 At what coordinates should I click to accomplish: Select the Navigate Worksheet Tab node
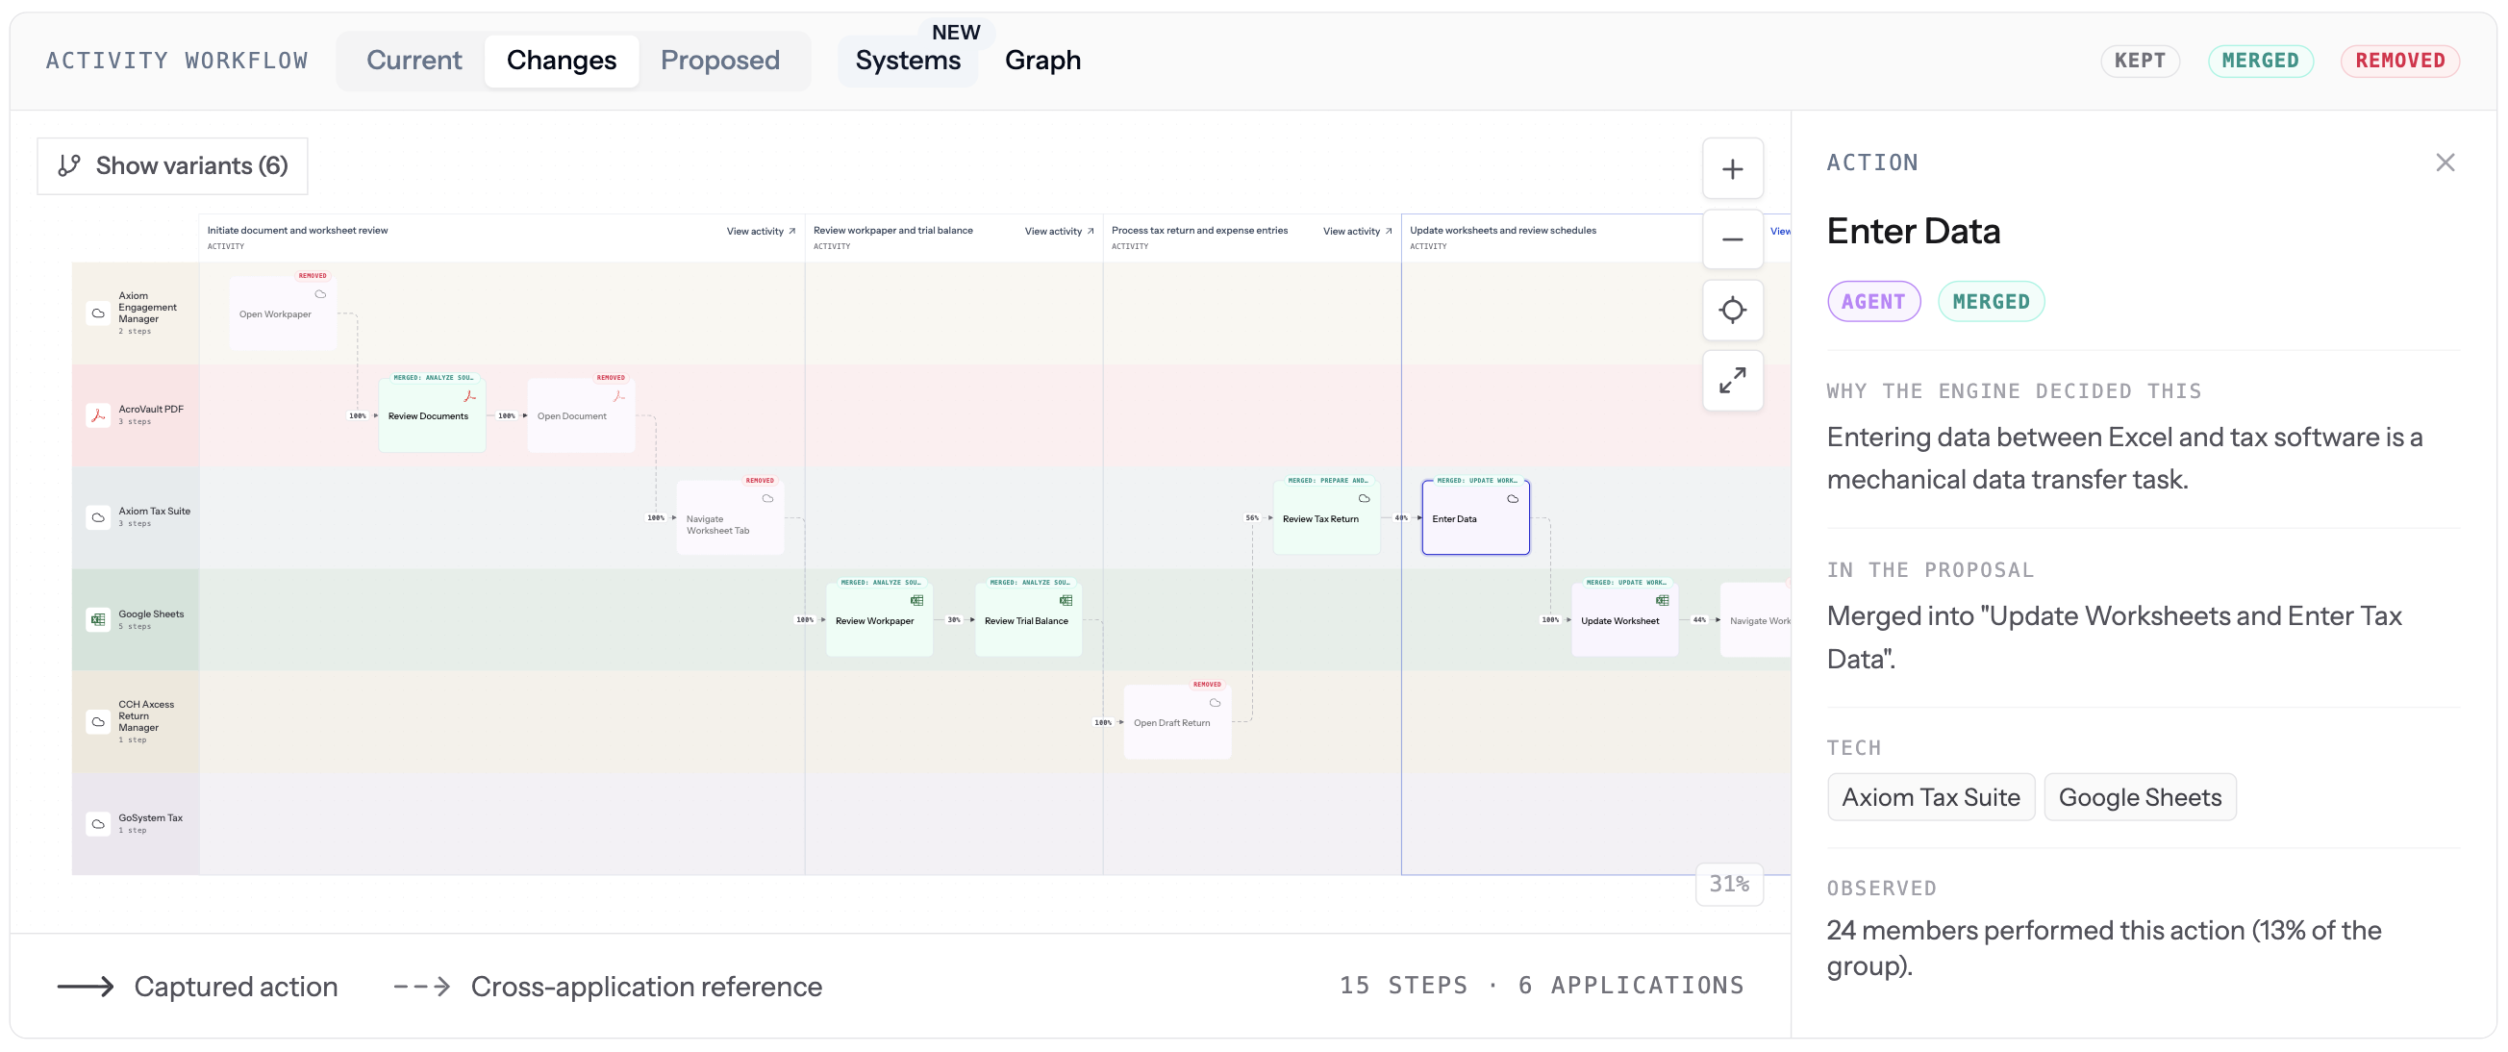[729, 517]
